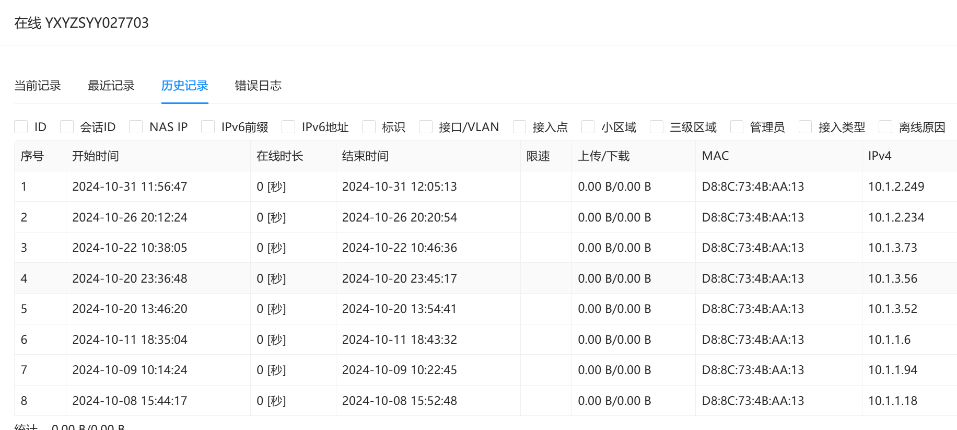Switch to the 当前记录 tab
This screenshot has height=430, width=957.
point(38,86)
